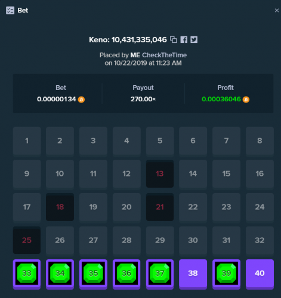This screenshot has height=298, width=281.
Task: Click keno tile 20
Action: tap(126, 207)
